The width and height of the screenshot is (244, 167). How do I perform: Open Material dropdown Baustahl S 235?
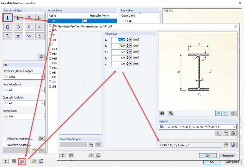point(198,127)
